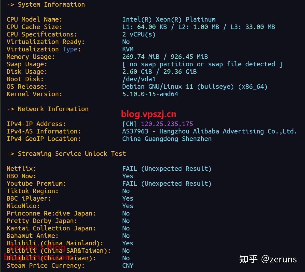Click the memory usage value 269.74 MiB
The height and width of the screenshot is (272, 305).
pyautogui.click(x=141, y=57)
